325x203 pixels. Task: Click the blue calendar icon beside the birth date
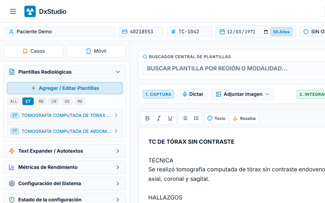[222, 32]
